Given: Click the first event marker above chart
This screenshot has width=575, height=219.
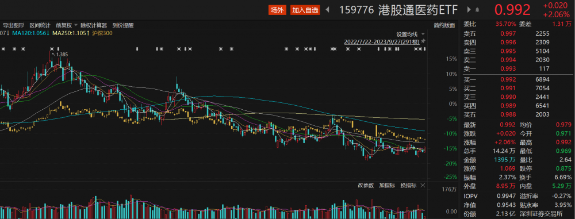Looking at the screenshot, I should pyautogui.click(x=3, y=48).
